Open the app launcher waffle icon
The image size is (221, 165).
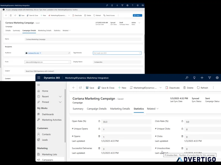[x=39, y=78]
